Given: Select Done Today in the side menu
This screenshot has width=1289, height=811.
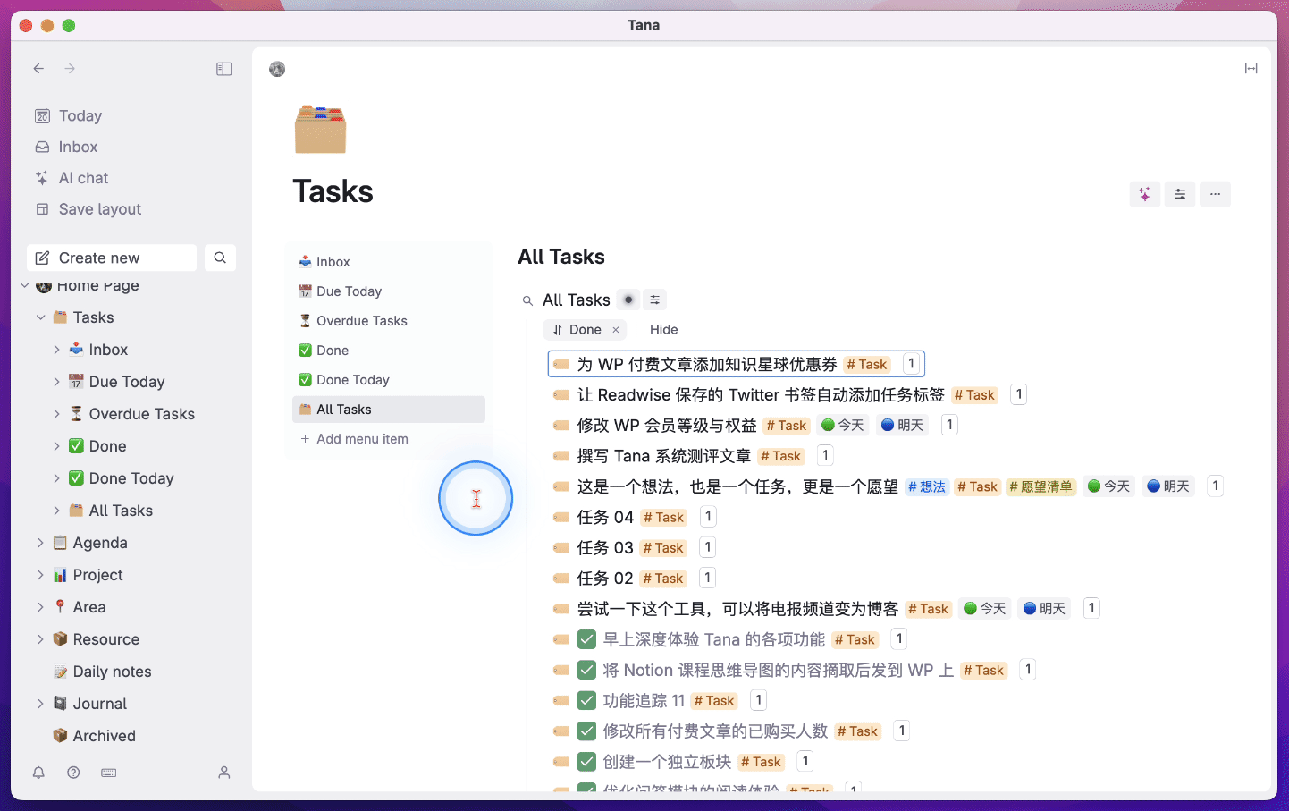Looking at the screenshot, I should click(x=352, y=380).
